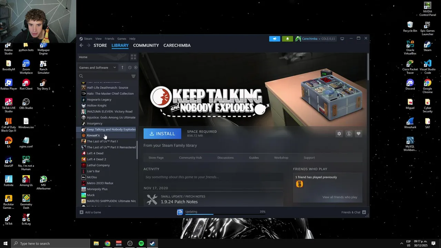The width and height of the screenshot is (441, 248).
Task: Click the library game list scrollbar
Action: (x=137, y=149)
